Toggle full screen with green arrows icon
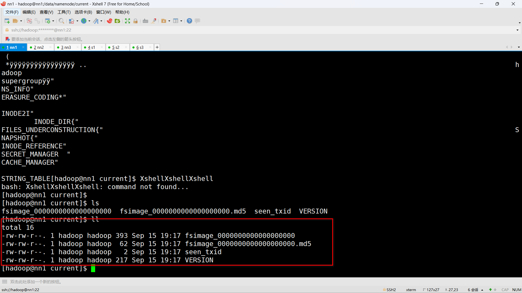 pyautogui.click(x=128, y=21)
